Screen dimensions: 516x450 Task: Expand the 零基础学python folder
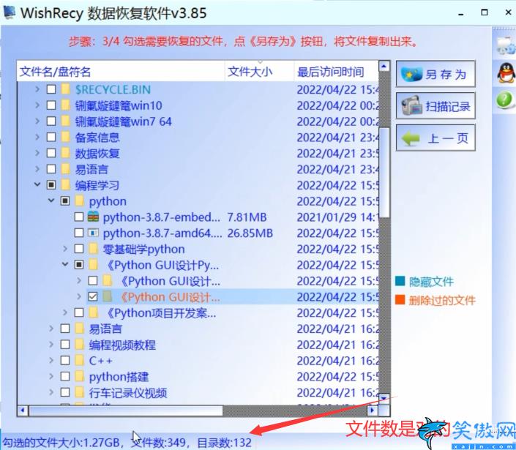click(x=65, y=249)
